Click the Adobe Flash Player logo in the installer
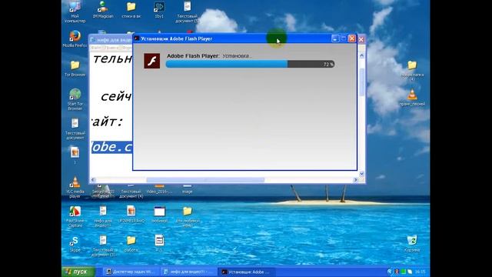The image size is (492, 277). pos(152,61)
